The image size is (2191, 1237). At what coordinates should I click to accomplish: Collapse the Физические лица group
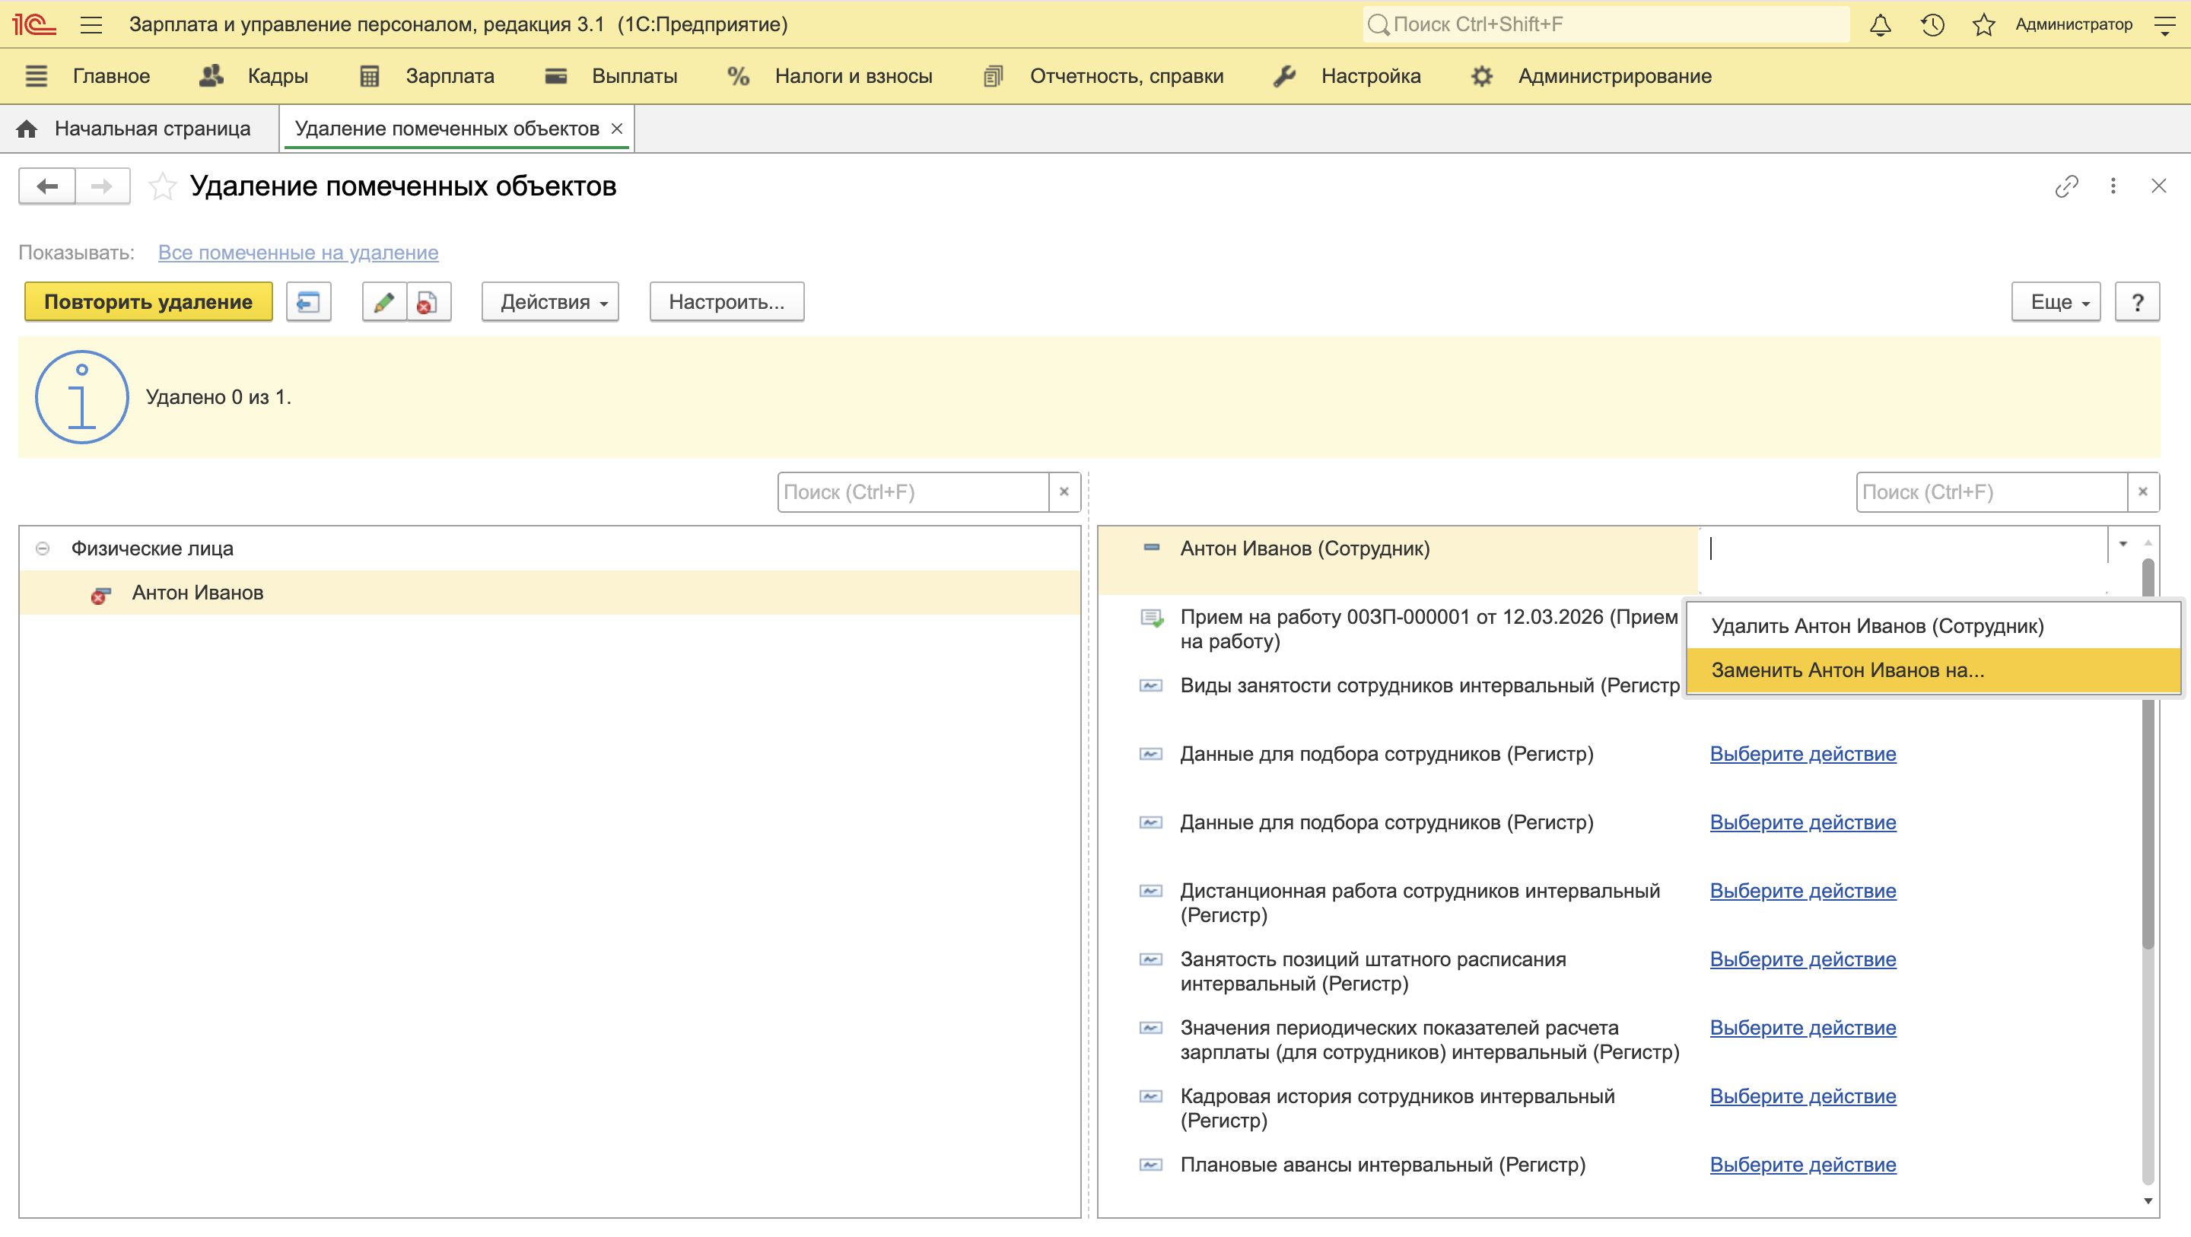pyautogui.click(x=43, y=549)
